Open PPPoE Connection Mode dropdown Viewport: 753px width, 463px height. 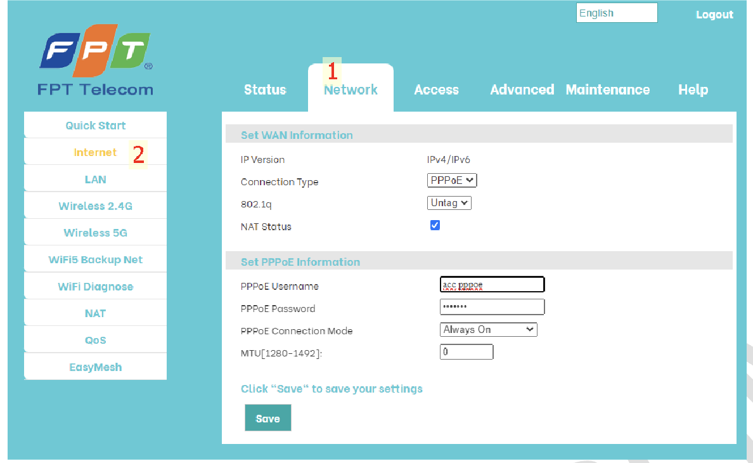click(x=488, y=330)
